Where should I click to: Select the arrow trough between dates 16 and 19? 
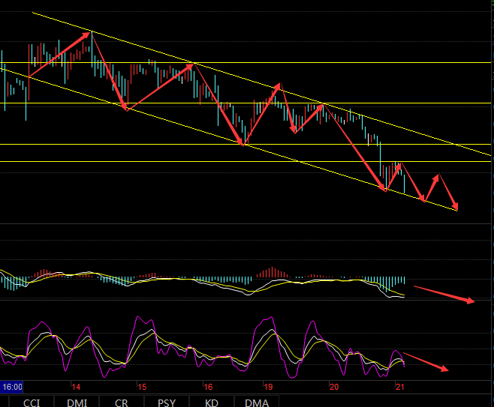(x=244, y=144)
